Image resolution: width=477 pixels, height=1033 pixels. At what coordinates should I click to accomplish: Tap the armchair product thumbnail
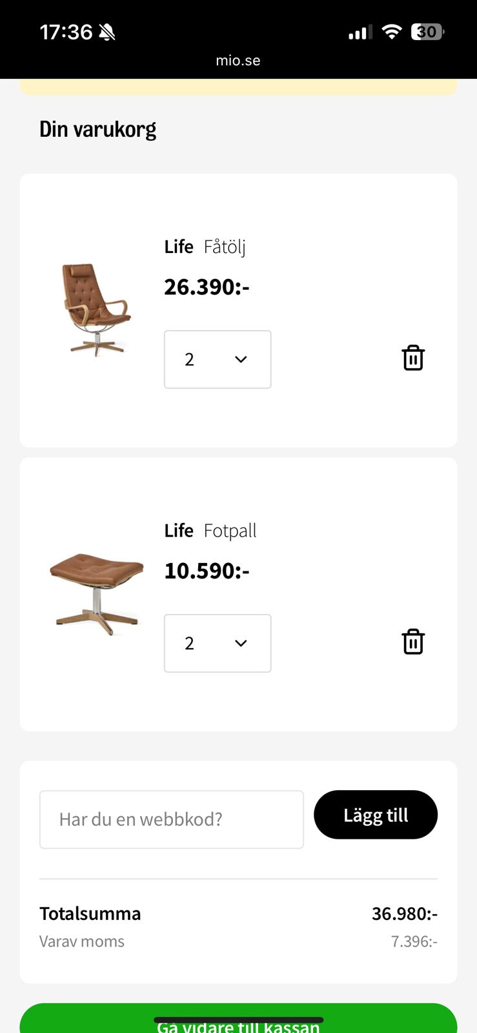tap(96, 309)
